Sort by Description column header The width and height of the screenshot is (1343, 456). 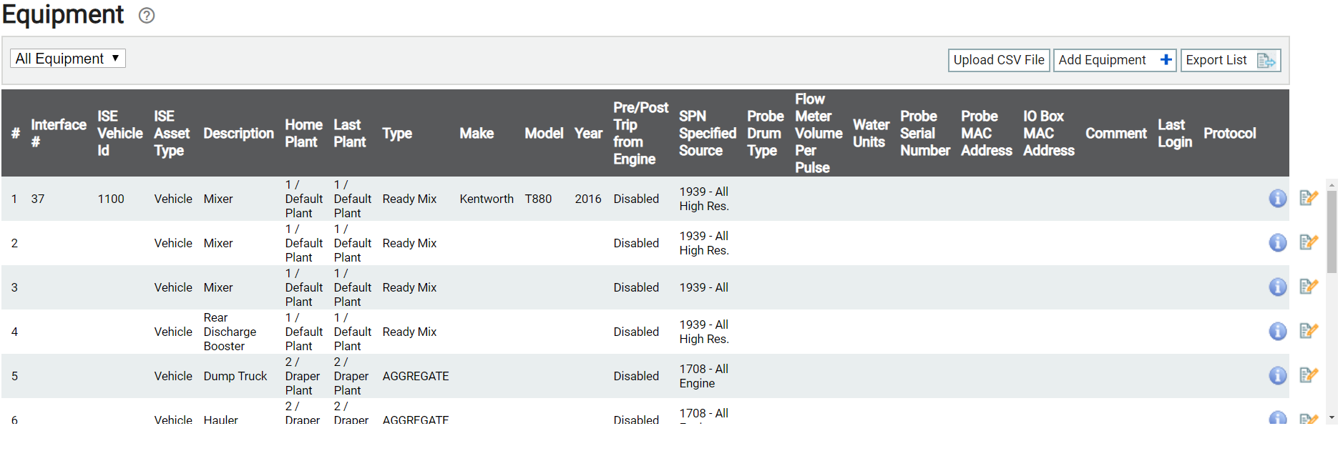coord(239,134)
